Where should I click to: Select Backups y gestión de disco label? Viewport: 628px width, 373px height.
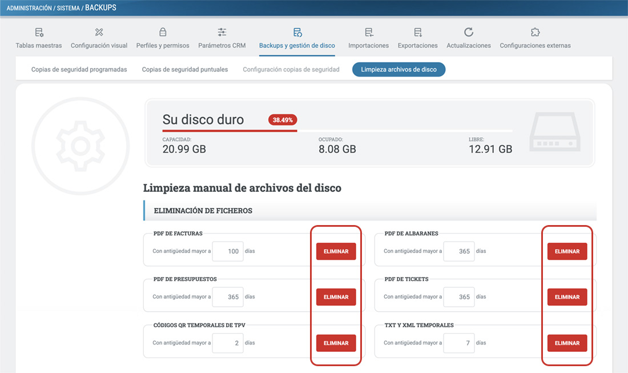point(297,46)
